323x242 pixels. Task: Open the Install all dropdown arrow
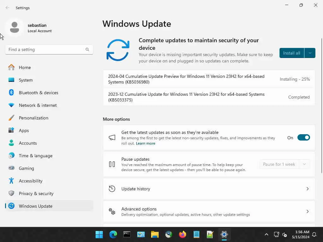click(310, 53)
